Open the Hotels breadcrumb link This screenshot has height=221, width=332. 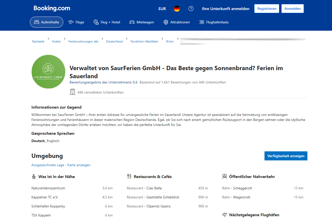(x=56, y=41)
